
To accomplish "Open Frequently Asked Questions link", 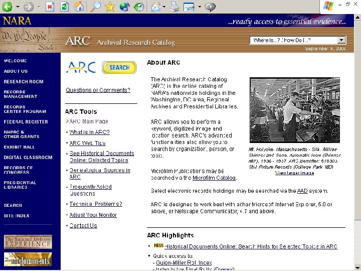I will click(90, 190).
